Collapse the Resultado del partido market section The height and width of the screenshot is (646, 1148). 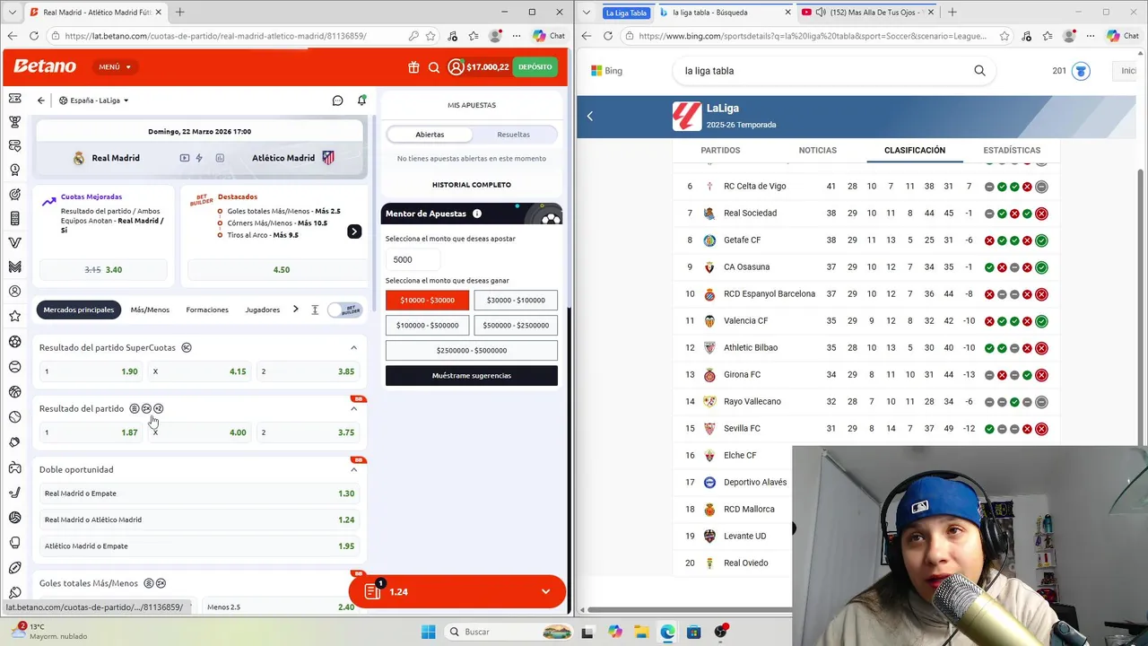tap(353, 408)
